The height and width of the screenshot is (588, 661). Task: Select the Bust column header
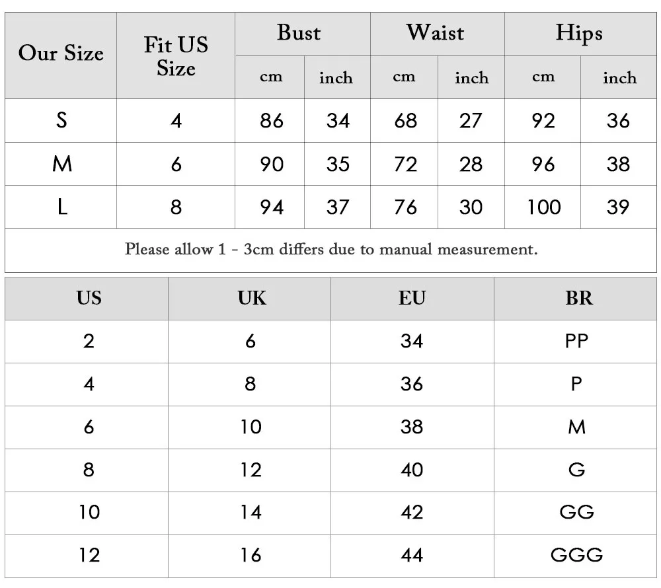coord(299,33)
